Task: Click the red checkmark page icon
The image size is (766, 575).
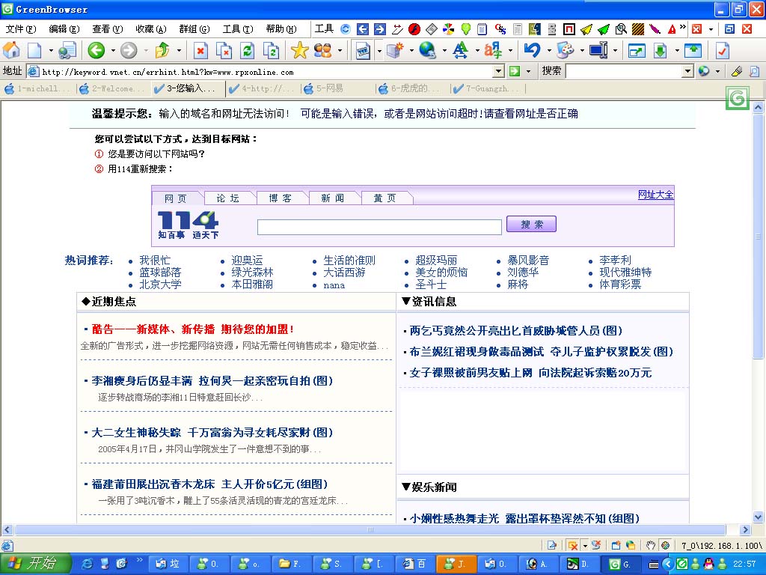Action: (x=722, y=50)
